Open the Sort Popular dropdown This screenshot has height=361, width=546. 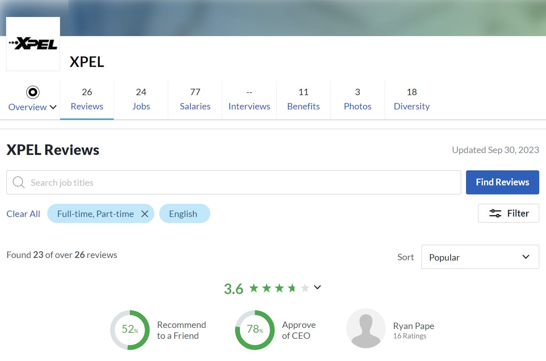[480, 257]
